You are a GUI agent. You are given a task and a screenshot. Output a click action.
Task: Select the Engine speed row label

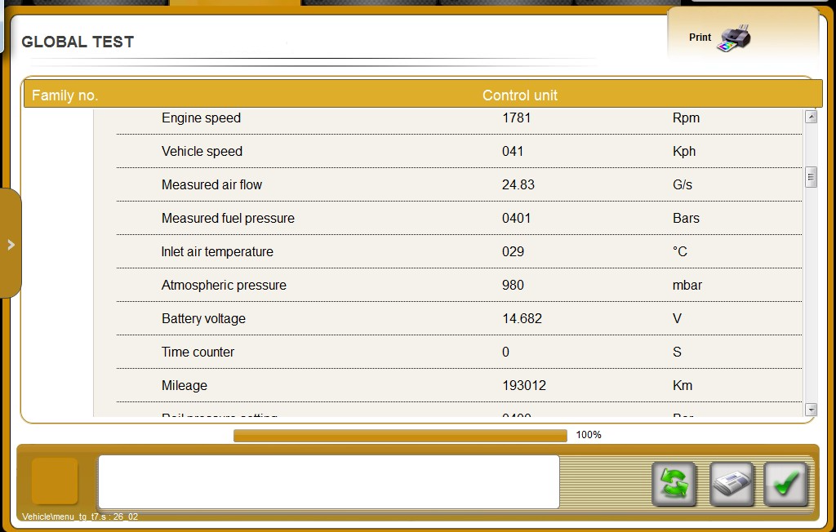pyautogui.click(x=201, y=117)
